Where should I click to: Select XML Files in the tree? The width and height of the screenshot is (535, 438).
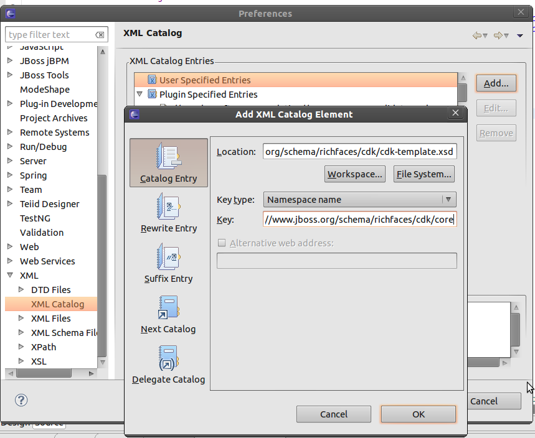tap(51, 319)
